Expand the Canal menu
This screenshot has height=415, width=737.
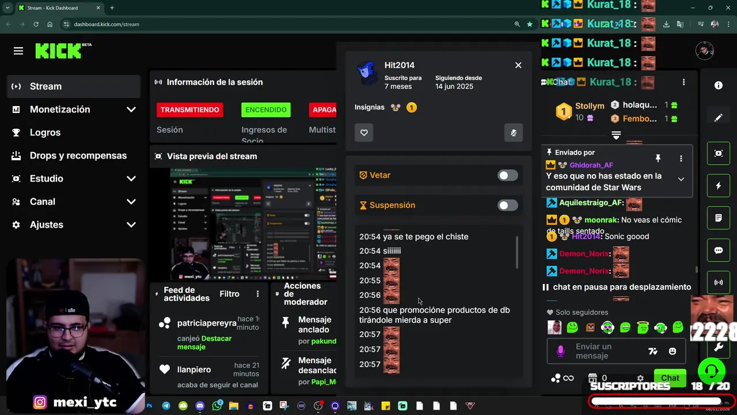[74, 202]
